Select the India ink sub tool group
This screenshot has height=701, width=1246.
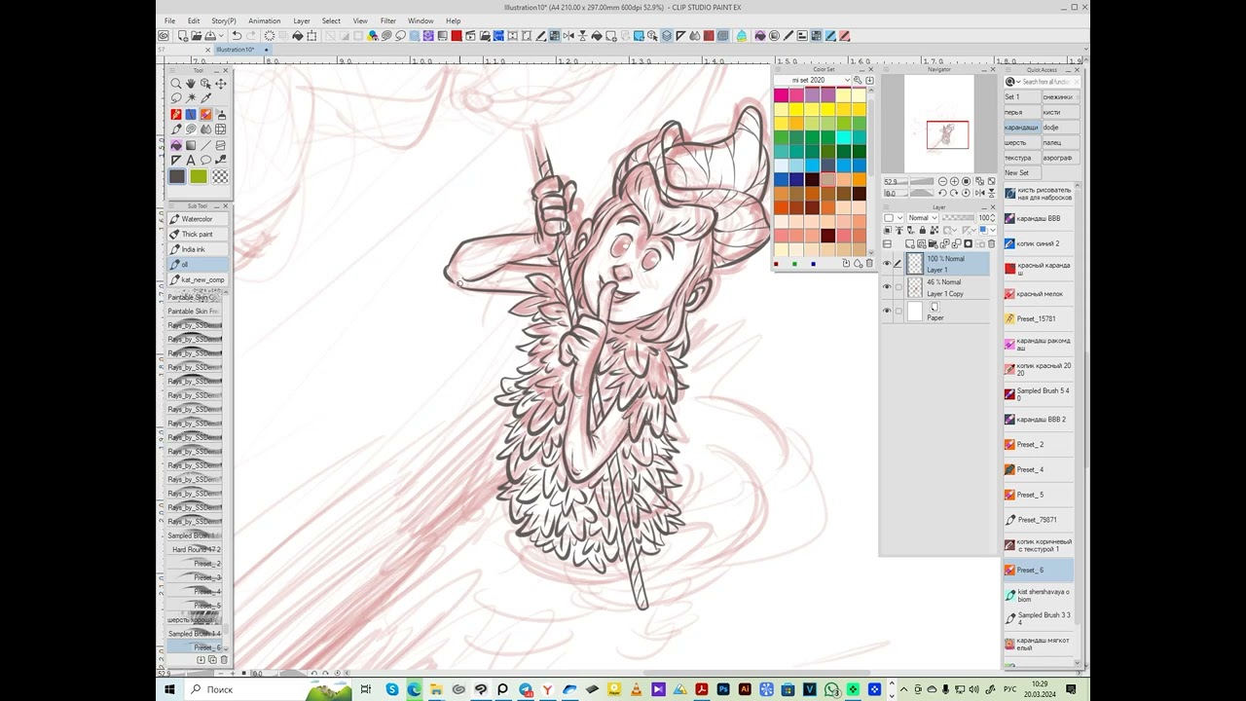tap(198, 249)
